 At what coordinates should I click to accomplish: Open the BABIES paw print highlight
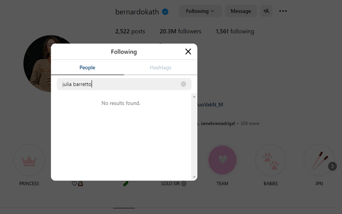(270, 160)
